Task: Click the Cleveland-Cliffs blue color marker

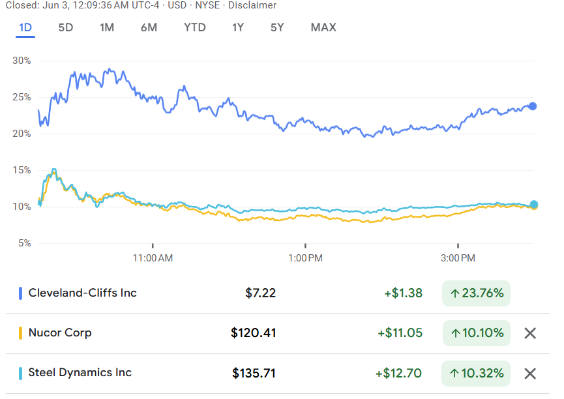Action: coord(20,293)
